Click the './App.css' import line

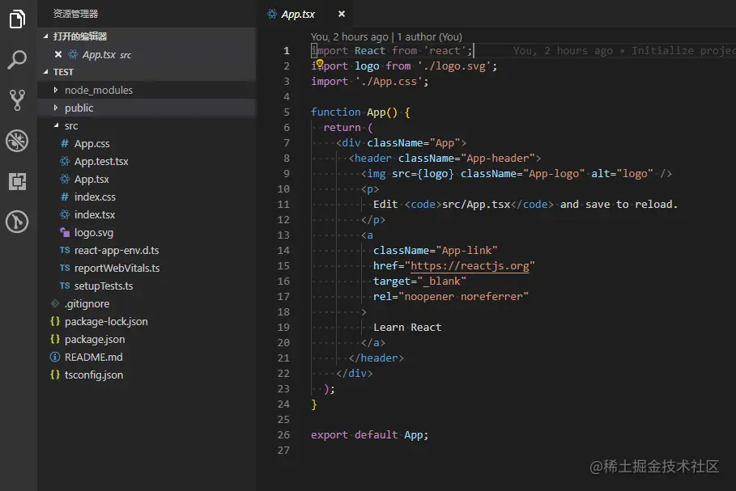(x=369, y=82)
